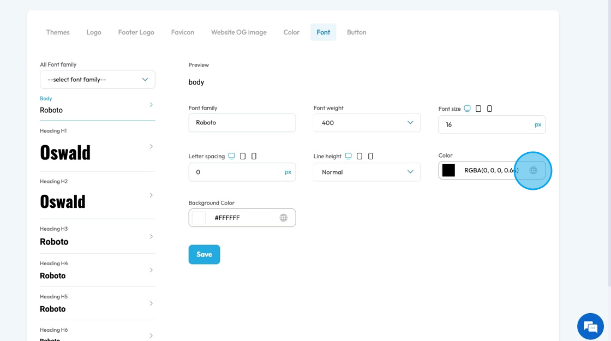Click the px unit in Letter spacing
Image resolution: width=611 pixels, height=341 pixels.
pos(288,172)
